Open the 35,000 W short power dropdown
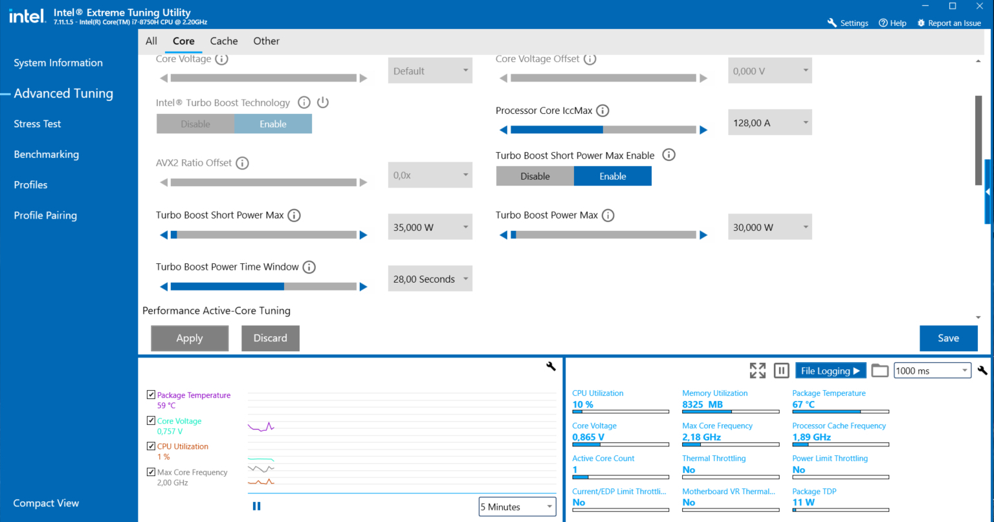Image resolution: width=994 pixels, height=522 pixels. click(x=430, y=228)
